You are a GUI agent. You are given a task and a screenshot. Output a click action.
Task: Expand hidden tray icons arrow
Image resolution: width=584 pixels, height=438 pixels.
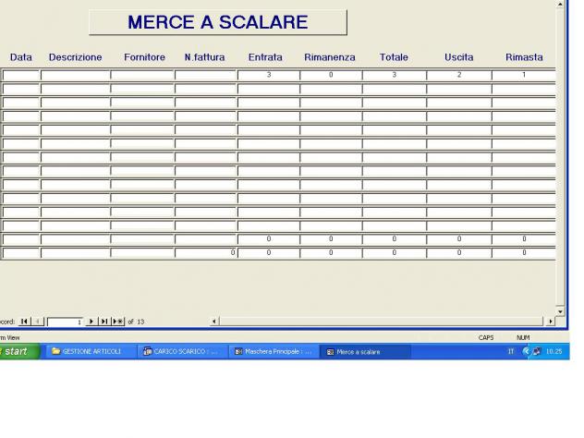point(526,351)
